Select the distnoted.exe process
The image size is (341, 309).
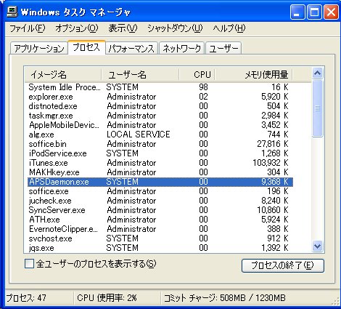click(160, 106)
